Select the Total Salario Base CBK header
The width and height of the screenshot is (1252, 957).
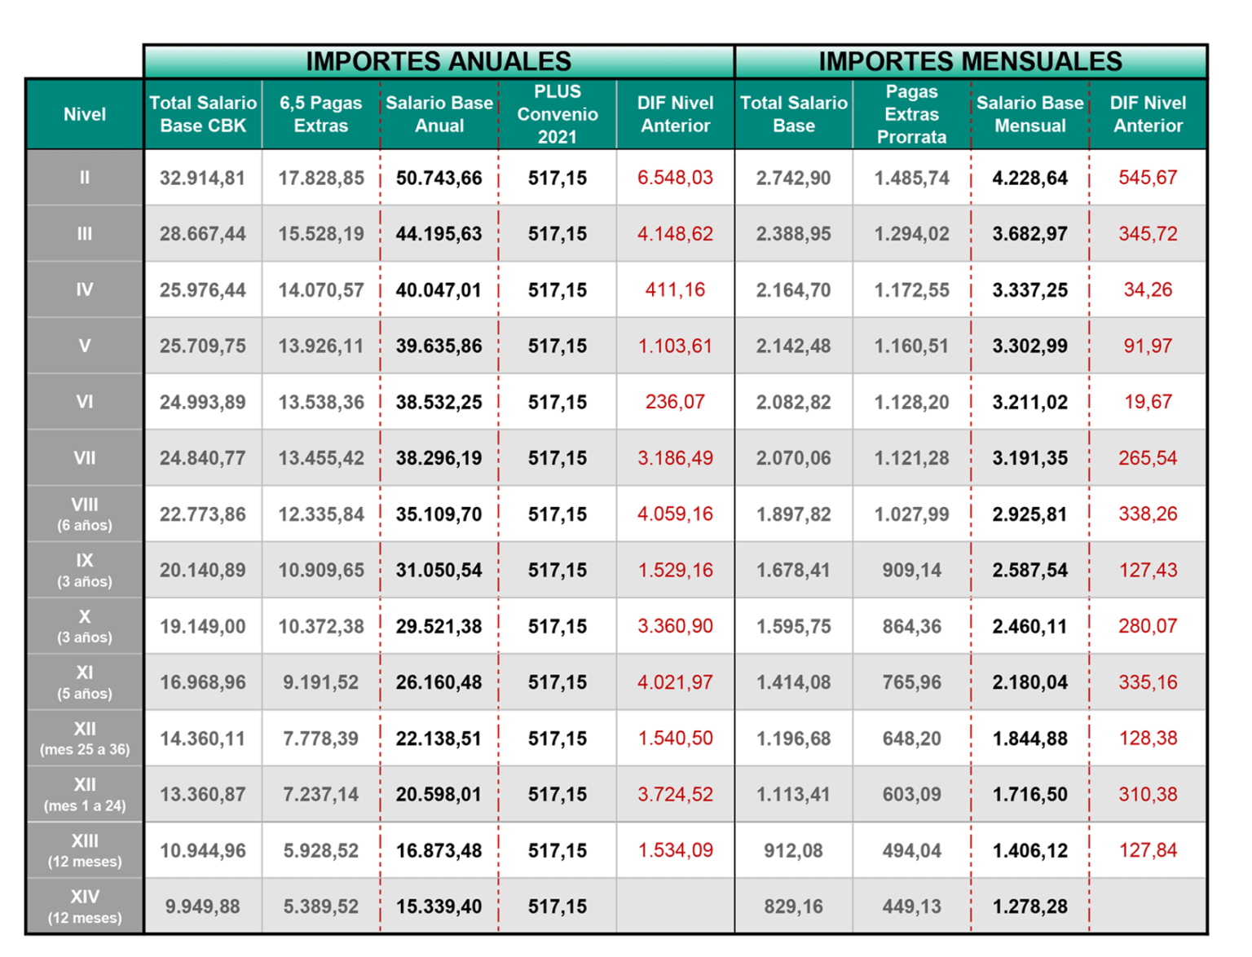pos(203,114)
